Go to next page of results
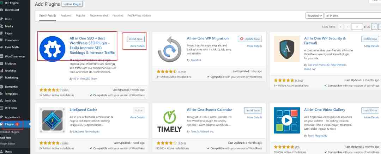 [x=374, y=27]
